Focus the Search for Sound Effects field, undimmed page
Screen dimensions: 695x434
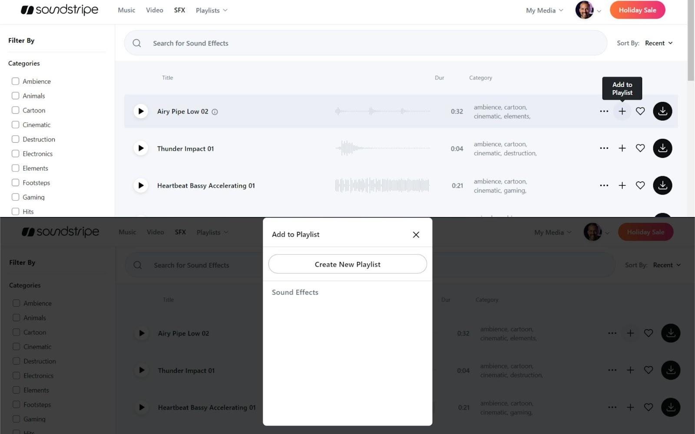(366, 43)
